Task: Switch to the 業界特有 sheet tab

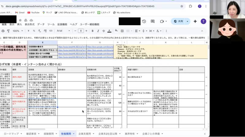Action: [130, 134]
